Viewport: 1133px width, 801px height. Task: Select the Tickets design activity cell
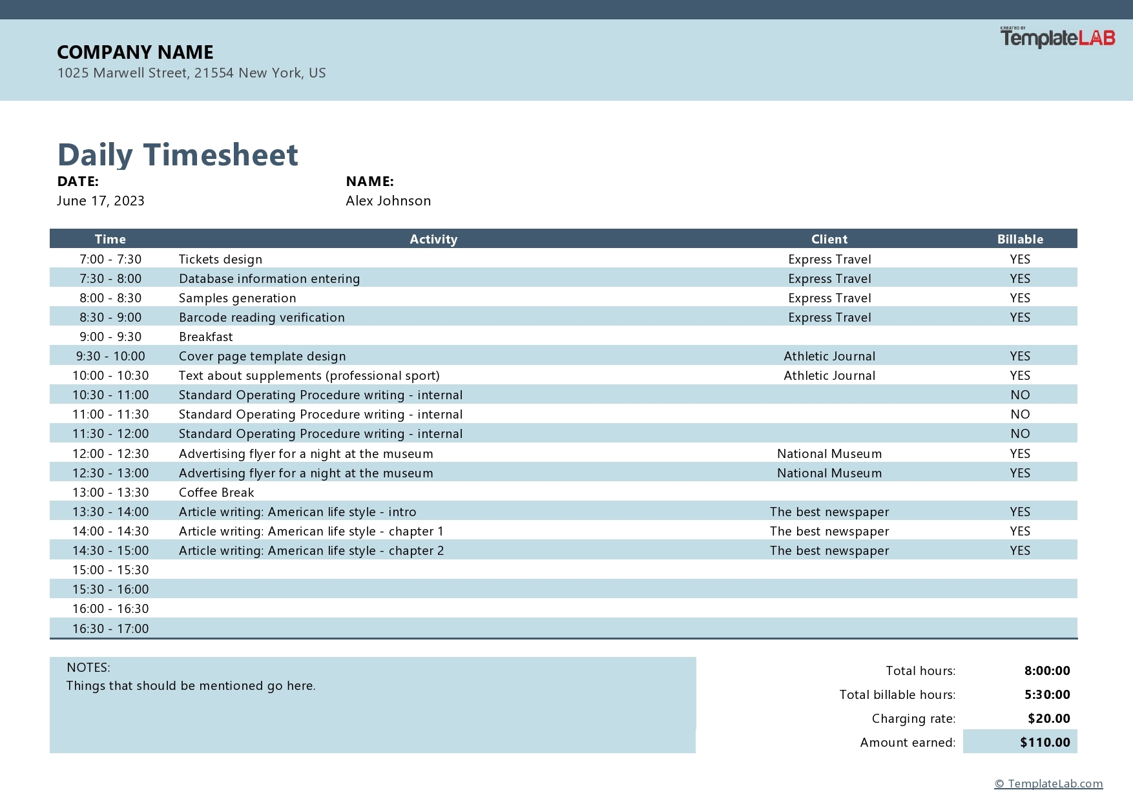point(220,259)
